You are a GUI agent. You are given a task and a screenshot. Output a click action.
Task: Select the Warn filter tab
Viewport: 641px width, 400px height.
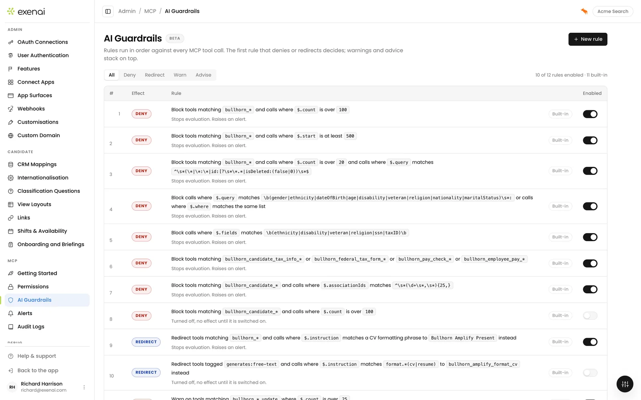(180, 75)
